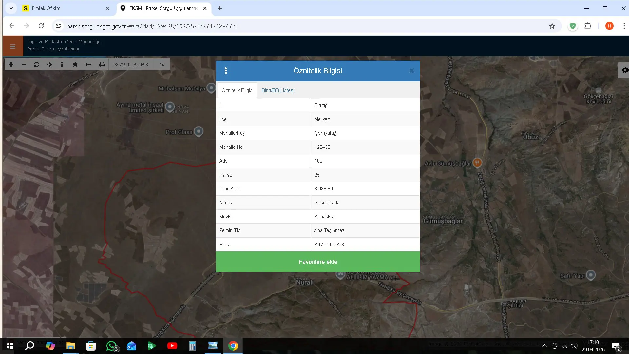Screen dimensions: 629x354
Task: Open File Explorer from the taskbar
Action: (x=70, y=346)
